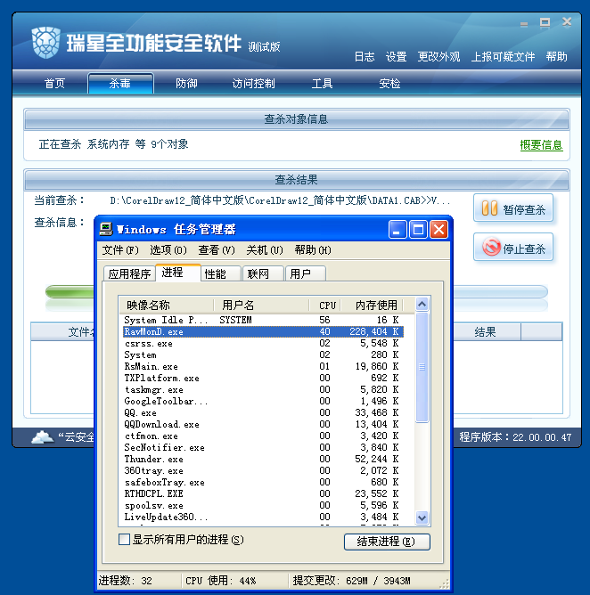Open the 概要信息 link
The width and height of the screenshot is (590, 595).
pyautogui.click(x=541, y=144)
